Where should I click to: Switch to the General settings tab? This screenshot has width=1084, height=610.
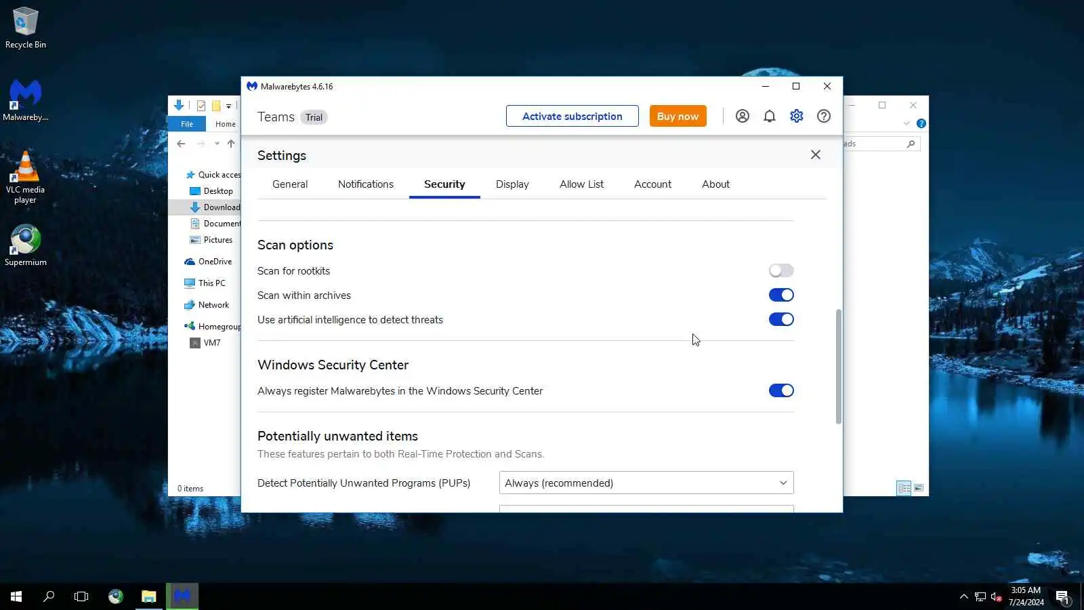pyautogui.click(x=290, y=184)
